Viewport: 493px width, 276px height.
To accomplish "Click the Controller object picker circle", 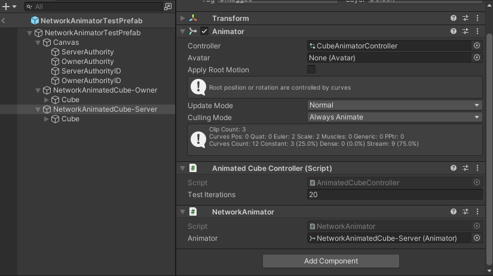I will click(x=477, y=45).
